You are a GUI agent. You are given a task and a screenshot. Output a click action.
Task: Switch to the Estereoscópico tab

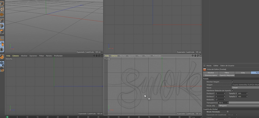211,75
